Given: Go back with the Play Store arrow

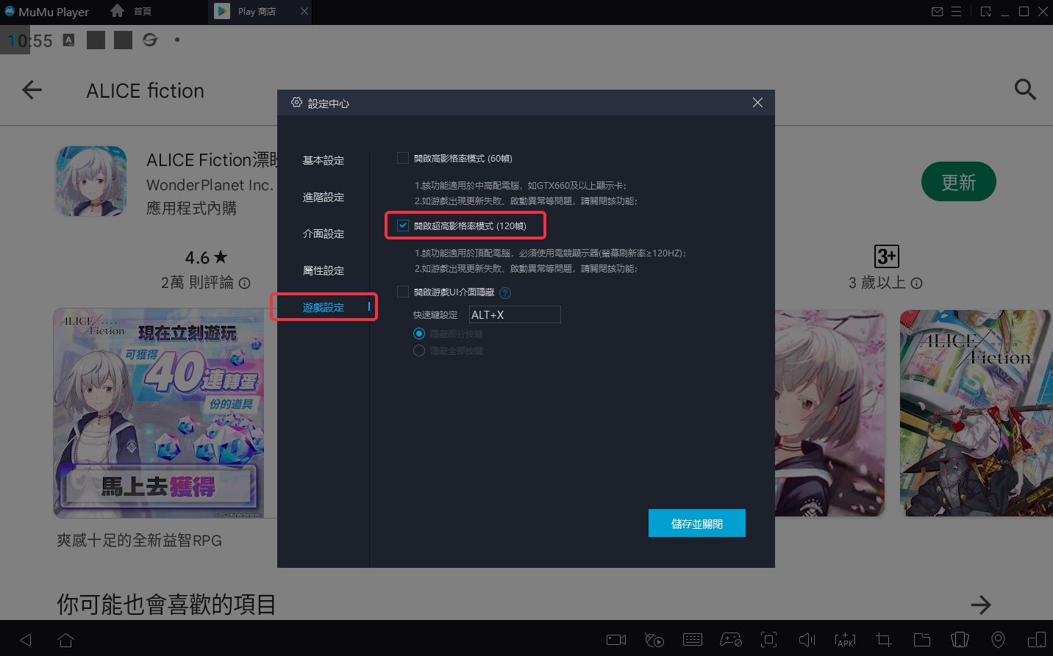Looking at the screenshot, I should tap(32, 90).
